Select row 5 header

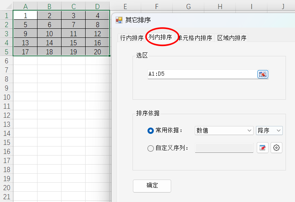[7, 52]
